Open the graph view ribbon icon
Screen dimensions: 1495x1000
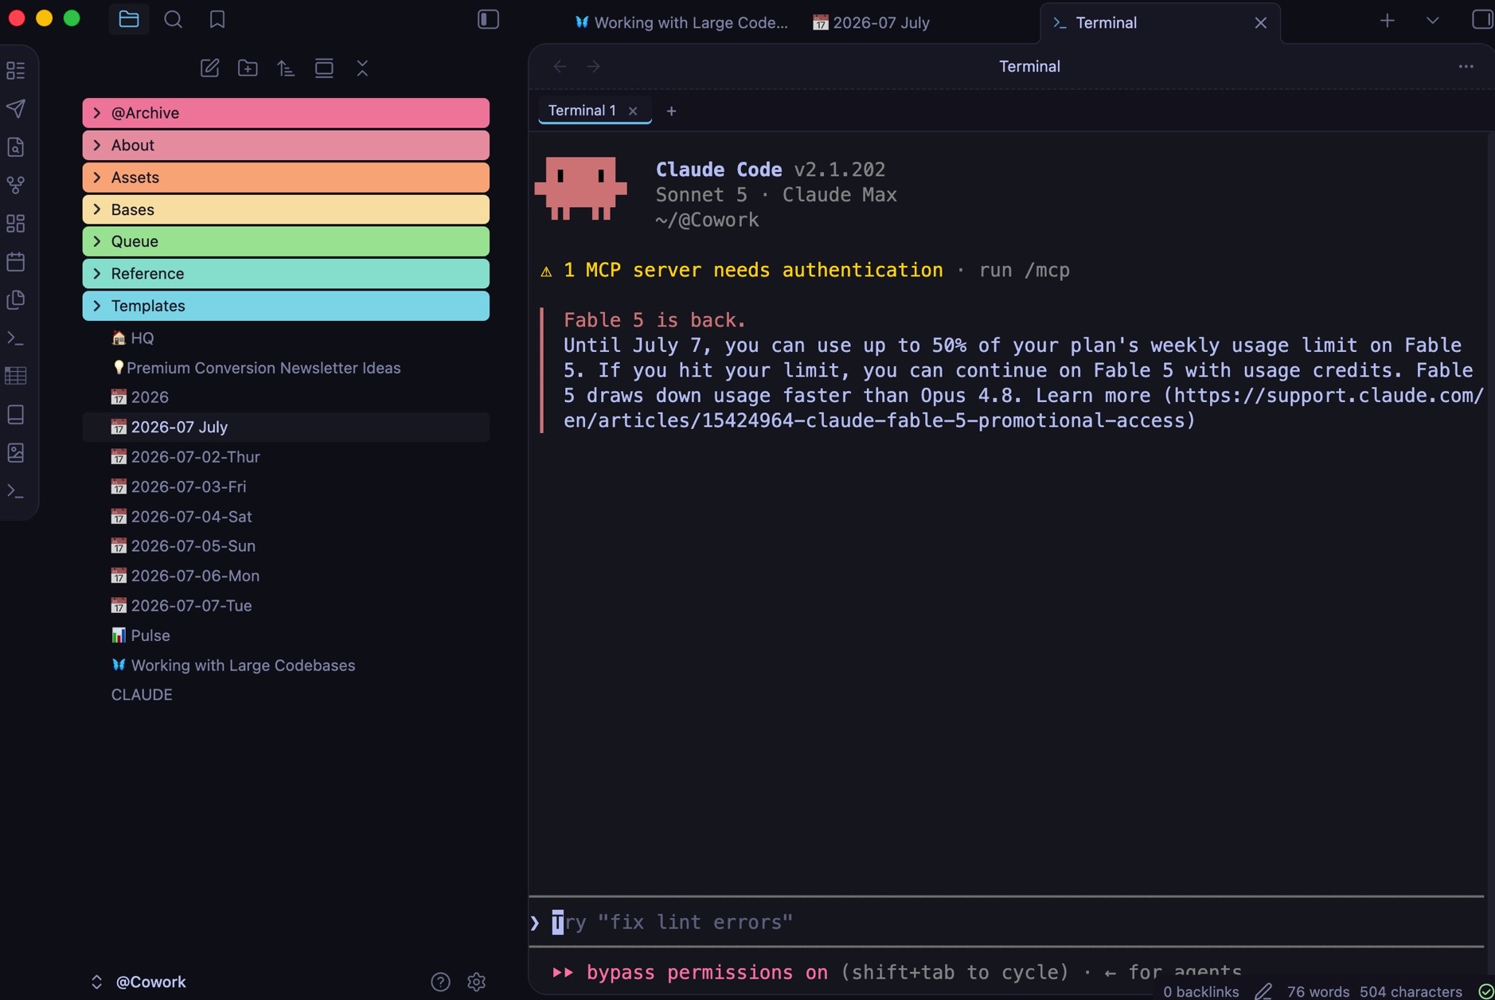coord(16,185)
